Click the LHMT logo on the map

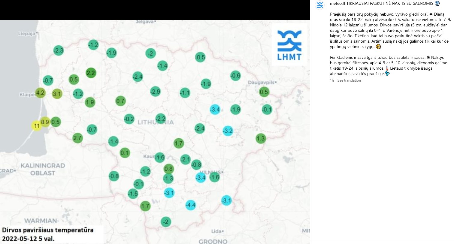coord(289,45)
